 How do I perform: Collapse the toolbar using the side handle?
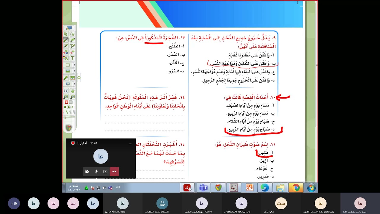tap(79, 78)
